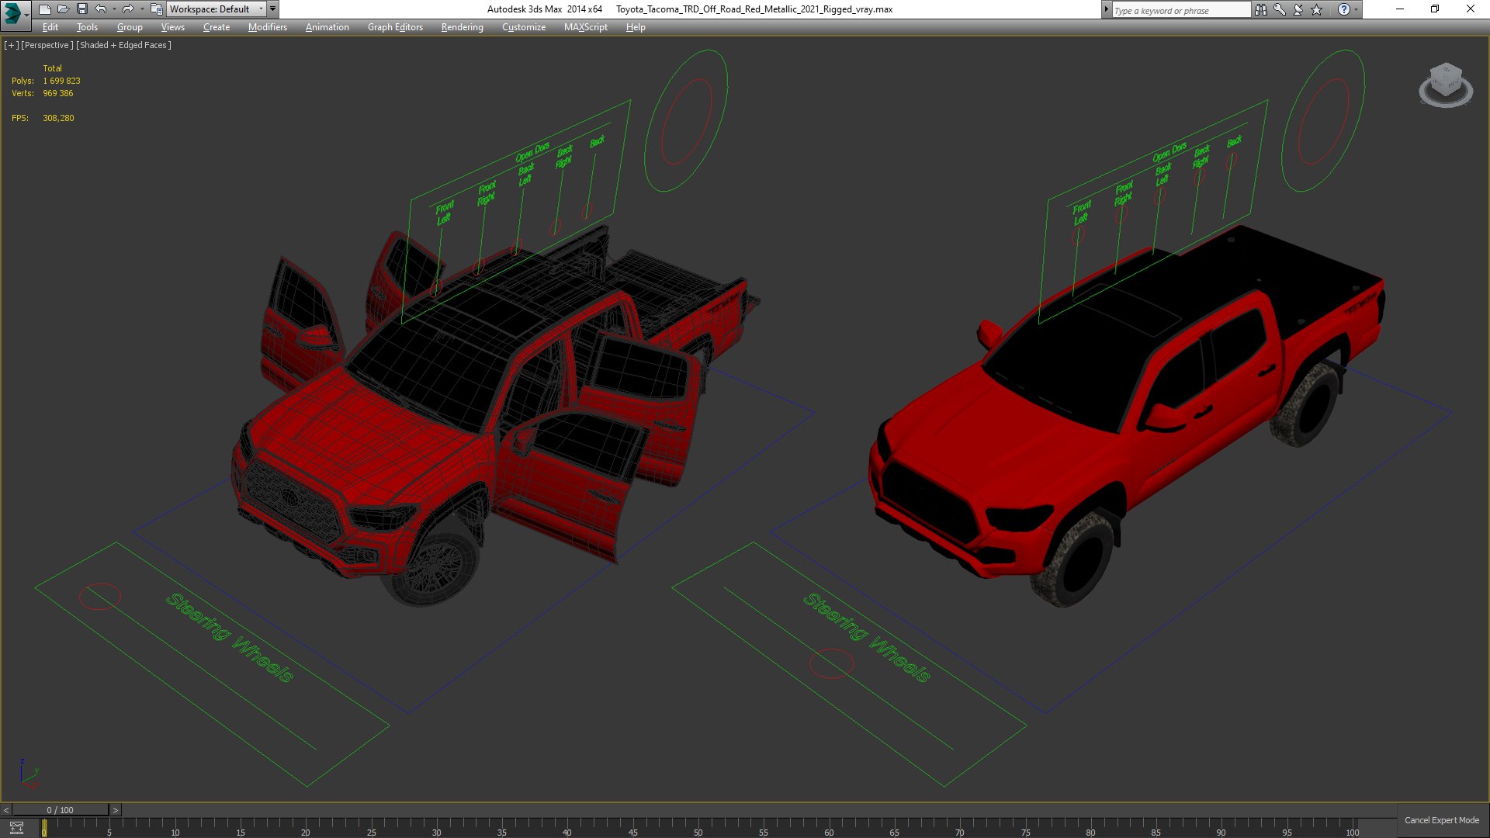
Task: Undo the last scene operation
Action: coord(100,9)
